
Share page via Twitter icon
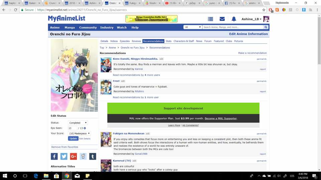coord(64,156)
